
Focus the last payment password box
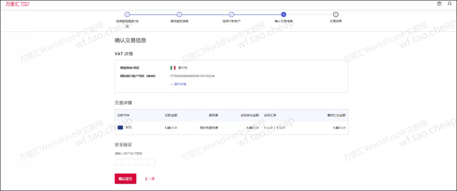pos(151,162)
